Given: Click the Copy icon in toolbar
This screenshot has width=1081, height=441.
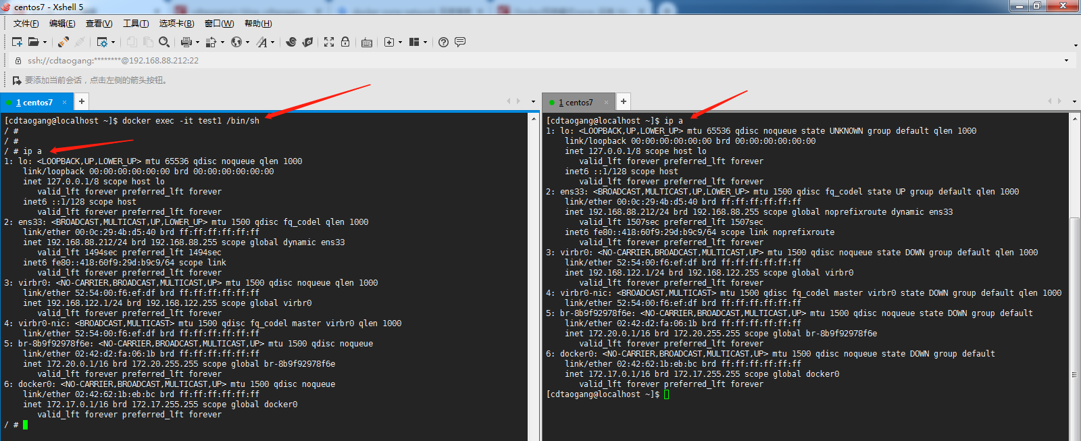Looking at the screenshot, I should point(132,42).
